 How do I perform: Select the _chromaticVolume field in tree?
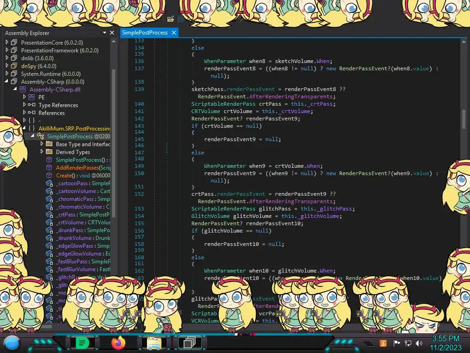point(83,207)
